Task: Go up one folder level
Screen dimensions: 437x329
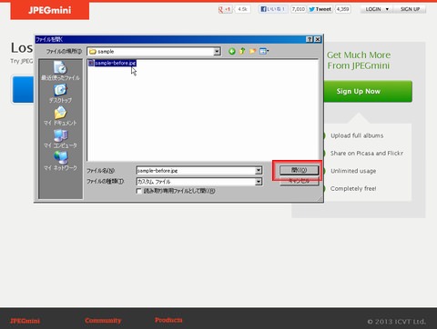Action: pyautogui.click(x=242, y=51)
